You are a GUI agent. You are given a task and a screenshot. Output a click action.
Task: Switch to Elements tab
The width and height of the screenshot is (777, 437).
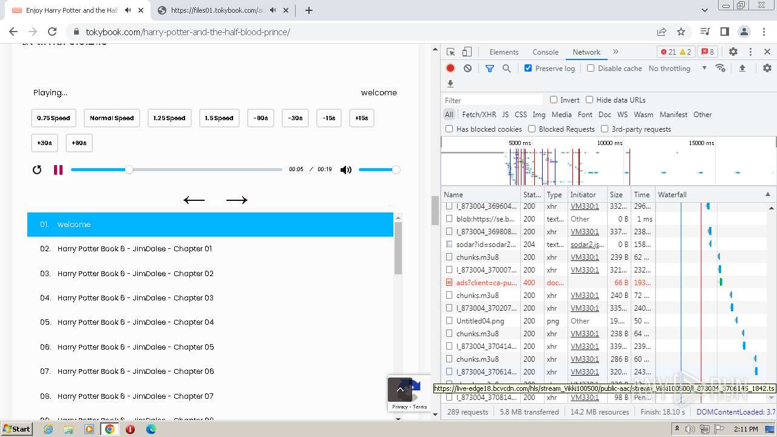pos(504,52)
